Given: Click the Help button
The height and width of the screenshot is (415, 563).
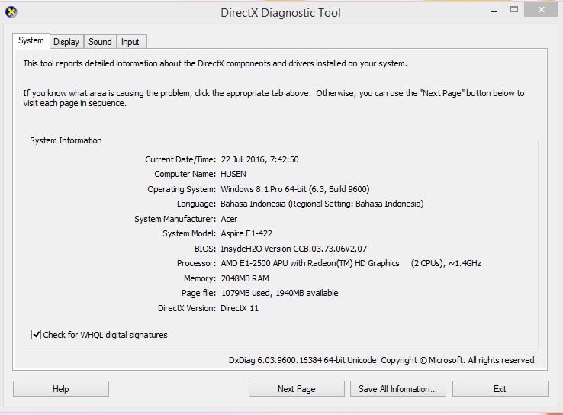Looking at the screenshot, I should [x=61, y=389].
